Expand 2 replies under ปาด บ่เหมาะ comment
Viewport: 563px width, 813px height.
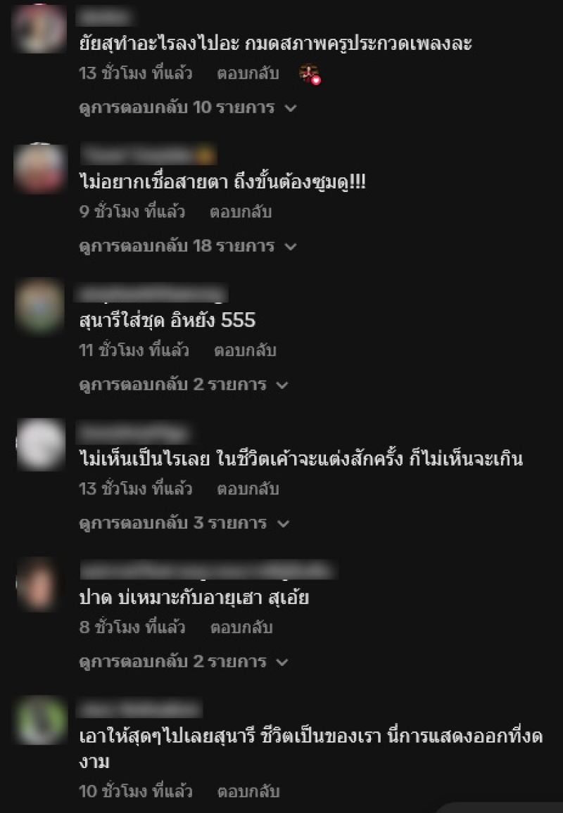pos(183,662)
